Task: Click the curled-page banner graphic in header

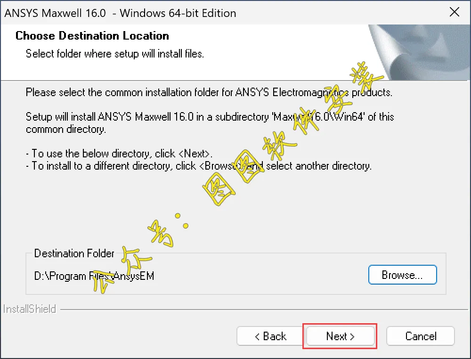Action: [x=419, y=52]
